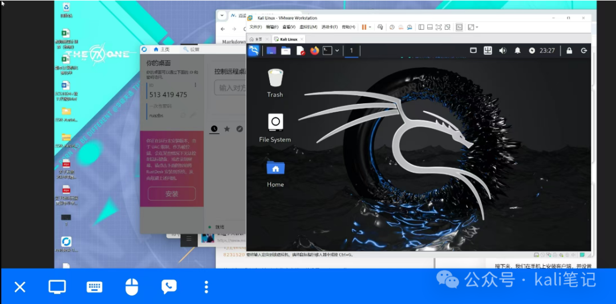Select workspace 1 in Kali panel
The height and width of the screenshot is (304, 616).
pyautogui.click(x=351, y=51)
